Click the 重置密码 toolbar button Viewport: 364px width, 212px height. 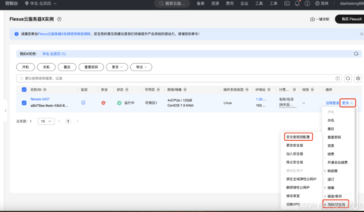point(91,67)
